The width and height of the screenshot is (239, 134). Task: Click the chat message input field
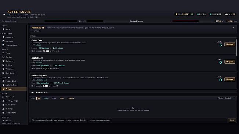coord(128,120)
